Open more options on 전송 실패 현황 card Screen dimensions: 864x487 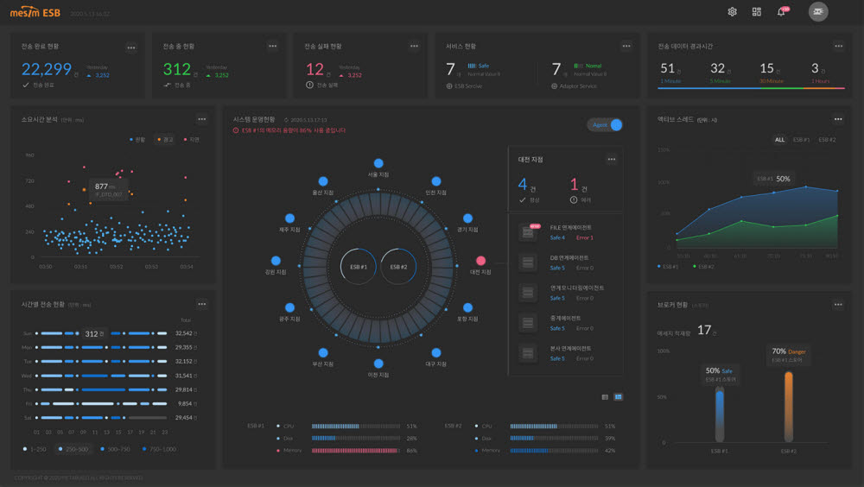coord(415,47)
